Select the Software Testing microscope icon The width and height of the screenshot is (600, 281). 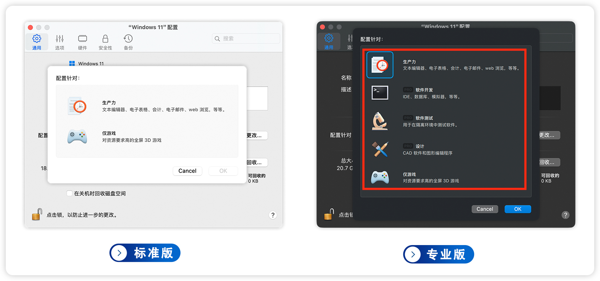tap(380, 121)
